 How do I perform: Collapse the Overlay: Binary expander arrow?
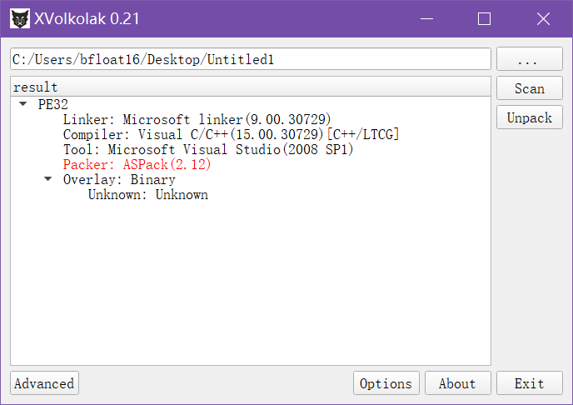point(47,179)
